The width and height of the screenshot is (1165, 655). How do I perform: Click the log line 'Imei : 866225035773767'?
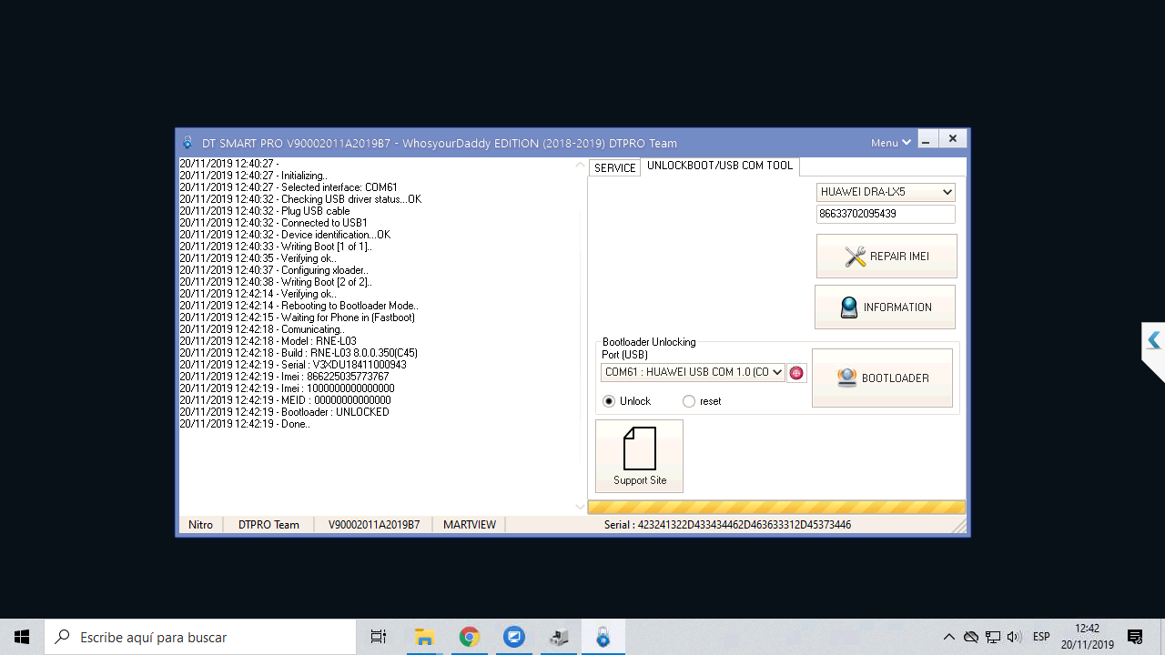[284, 377]
